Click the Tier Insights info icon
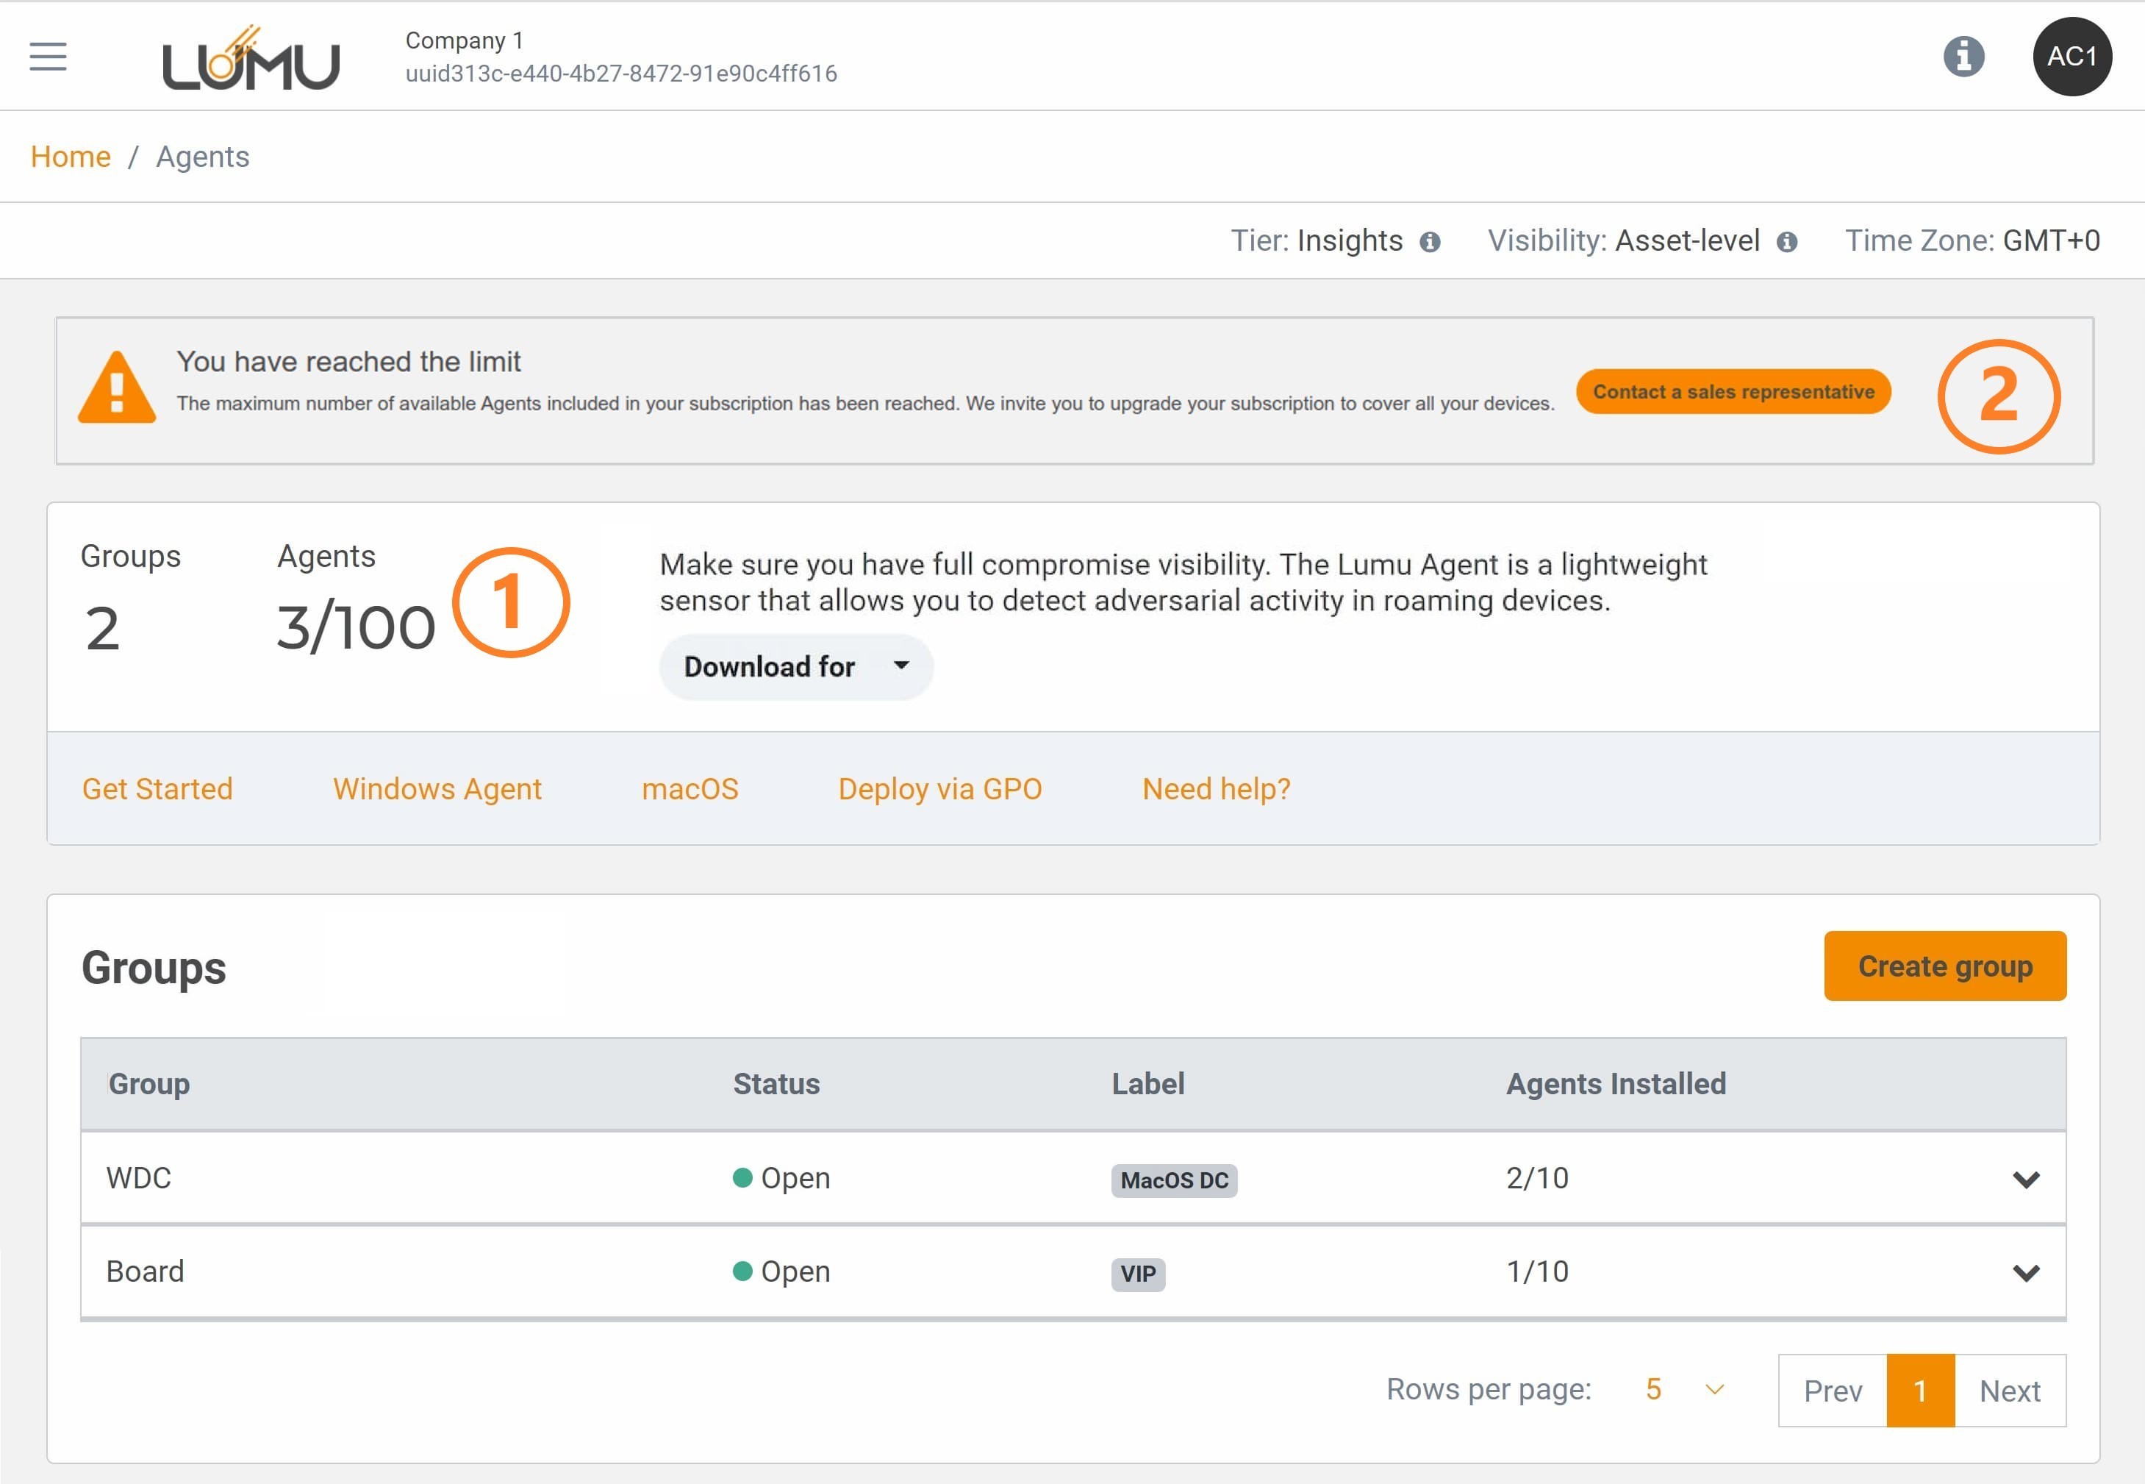This screenshot has width=2145, height=1484. coord(1429,242)
